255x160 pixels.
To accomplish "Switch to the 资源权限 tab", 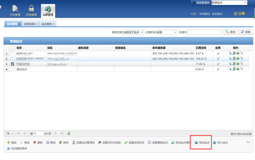I will [30, 24].
